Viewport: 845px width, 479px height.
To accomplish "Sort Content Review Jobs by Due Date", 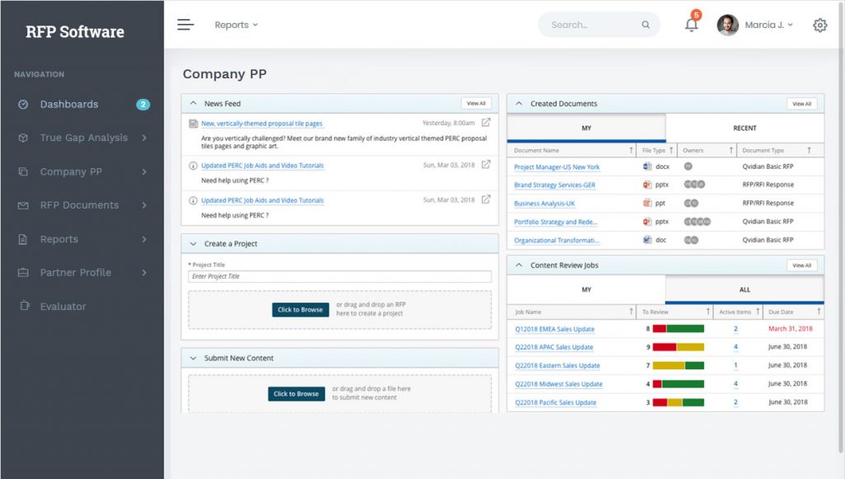I will (818, 312).
